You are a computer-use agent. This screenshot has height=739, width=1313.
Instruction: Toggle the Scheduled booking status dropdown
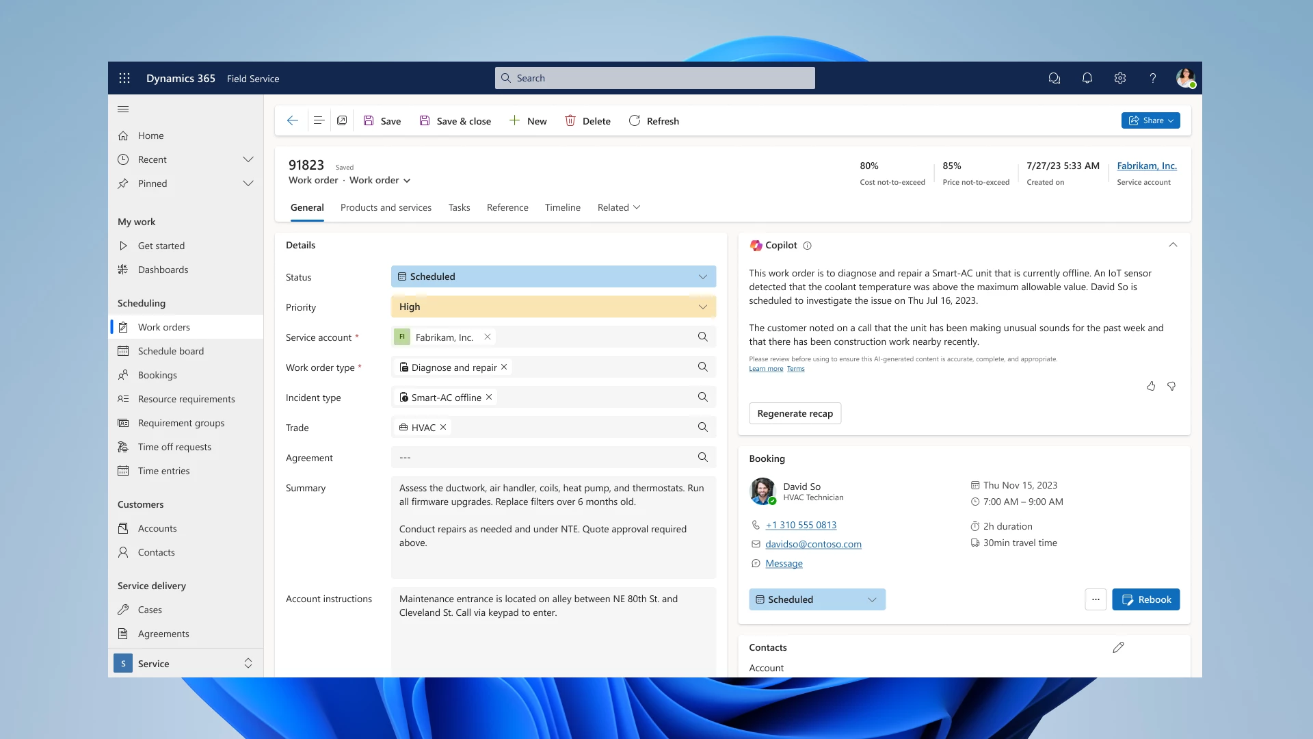(x=871, y=598)
